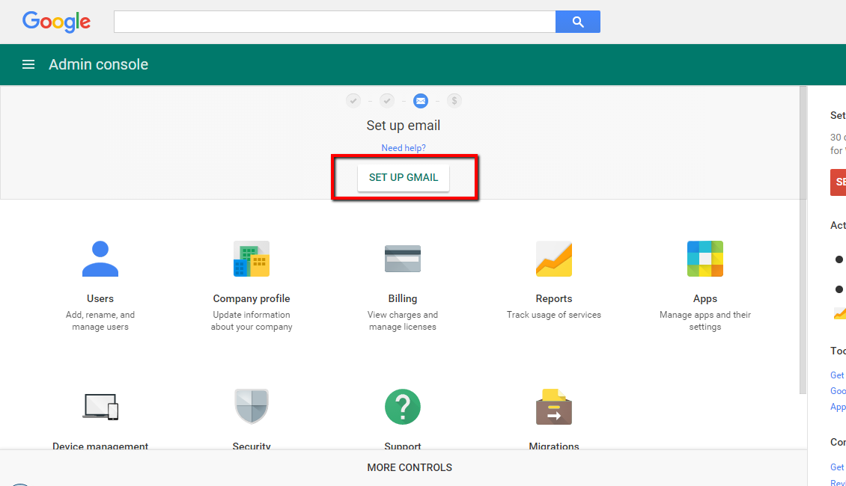
Task: View usage via the Reports icon
Action: pos(553,258)
